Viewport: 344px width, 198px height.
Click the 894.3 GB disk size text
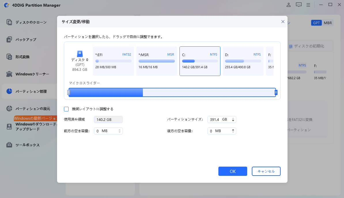[80, 69]
